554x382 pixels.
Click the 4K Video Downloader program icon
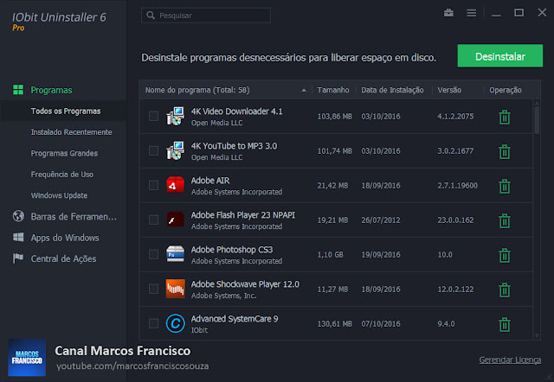[175, 116]
